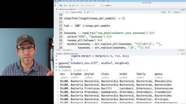Open the Profile menu
Screen dimensions: 186x104
tap(95, 1)
